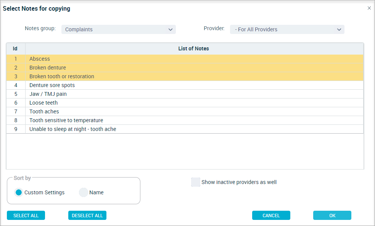
Task: Close the Select Notes dialog
Action: tap(369, 8)
